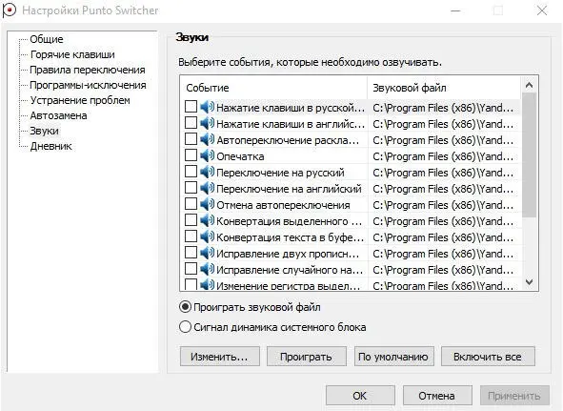The width and height of the screenshot is (563, 411).
Task: Toggle the Конвертация выделенного checkbox
Action: pos(191,219)
